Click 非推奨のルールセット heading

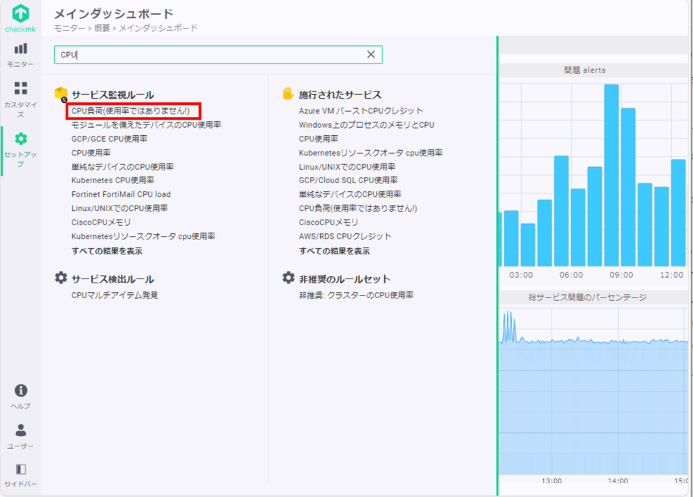344,279
